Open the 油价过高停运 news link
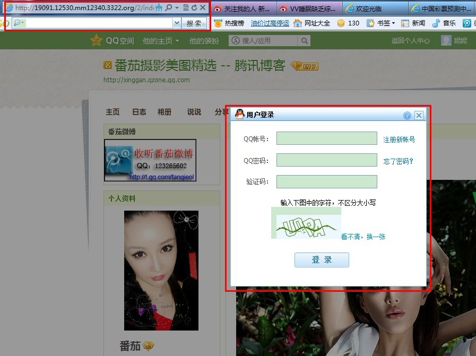Image resolution: width=476 pixels, height=356 pixels. [270, 23]
